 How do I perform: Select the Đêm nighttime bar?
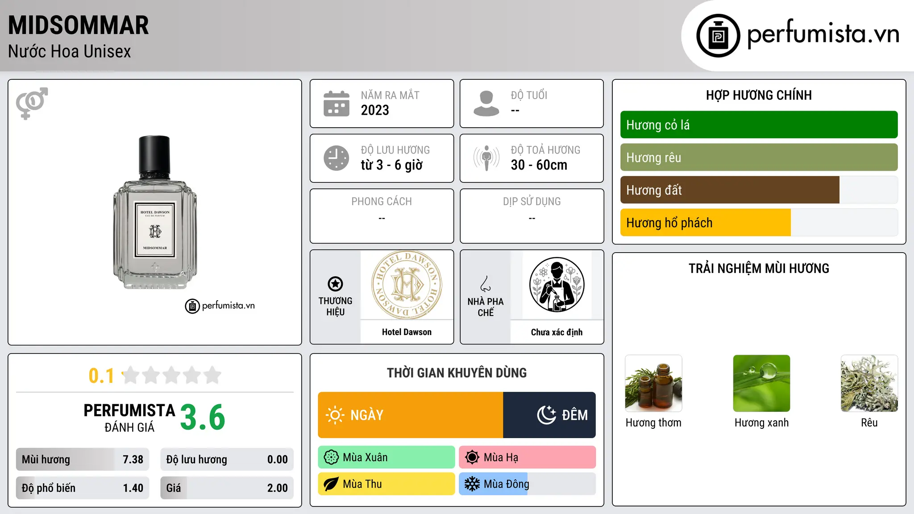click(x=549, y=415)
